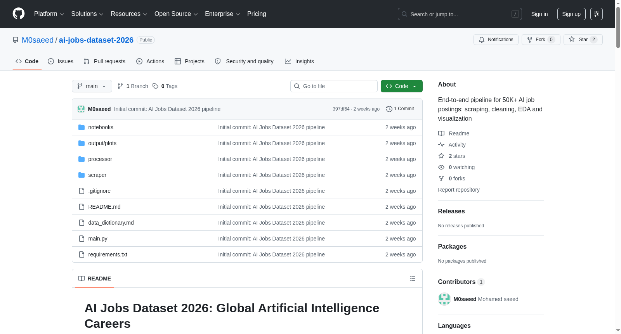The width and height of the screenshot is (621, 334).
Task: Open the README outline list icon
Action: (413, 279)
